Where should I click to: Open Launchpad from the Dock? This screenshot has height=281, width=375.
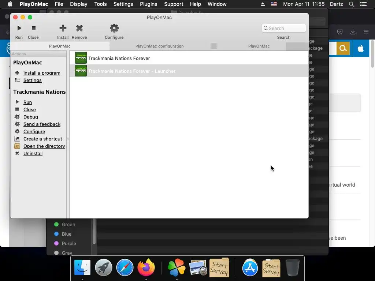pos(104,267)
